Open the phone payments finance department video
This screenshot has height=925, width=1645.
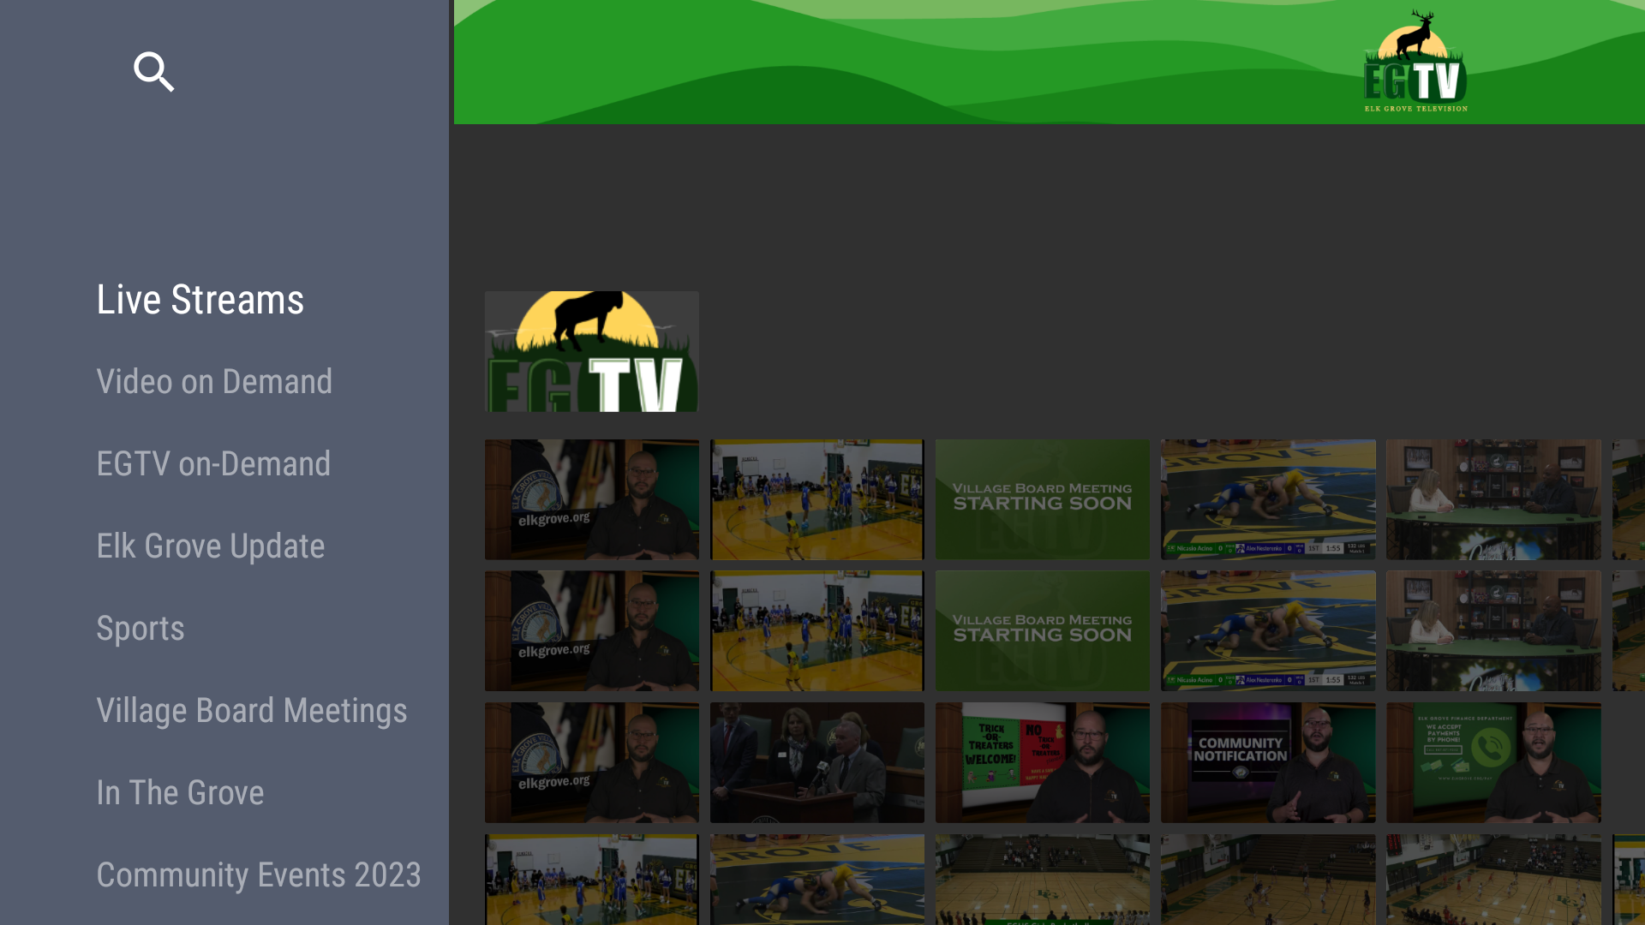click(x=1492, y=761)
